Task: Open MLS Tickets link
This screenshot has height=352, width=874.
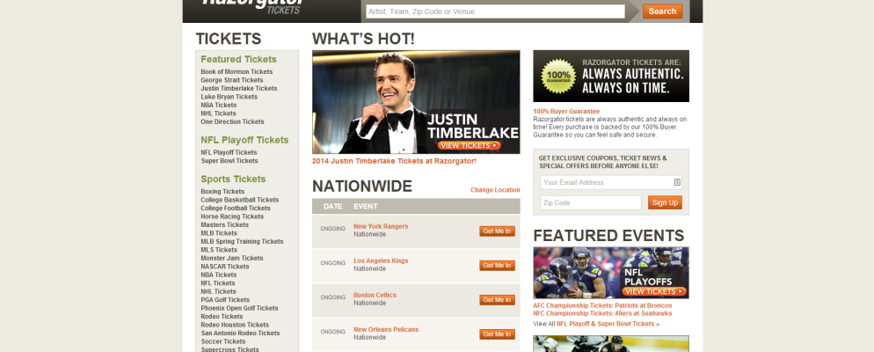Action: click(x=218, y=251)
